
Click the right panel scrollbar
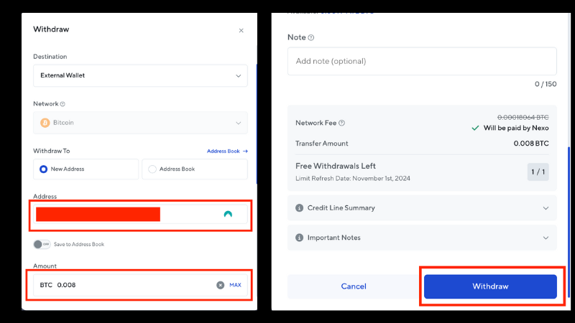[x=569, y=222]
